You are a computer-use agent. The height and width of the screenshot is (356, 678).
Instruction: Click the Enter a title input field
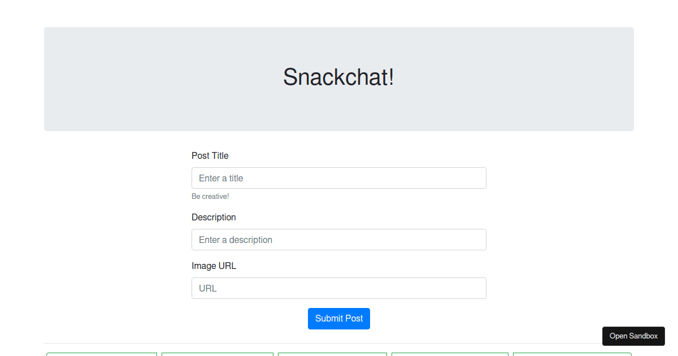339,177
